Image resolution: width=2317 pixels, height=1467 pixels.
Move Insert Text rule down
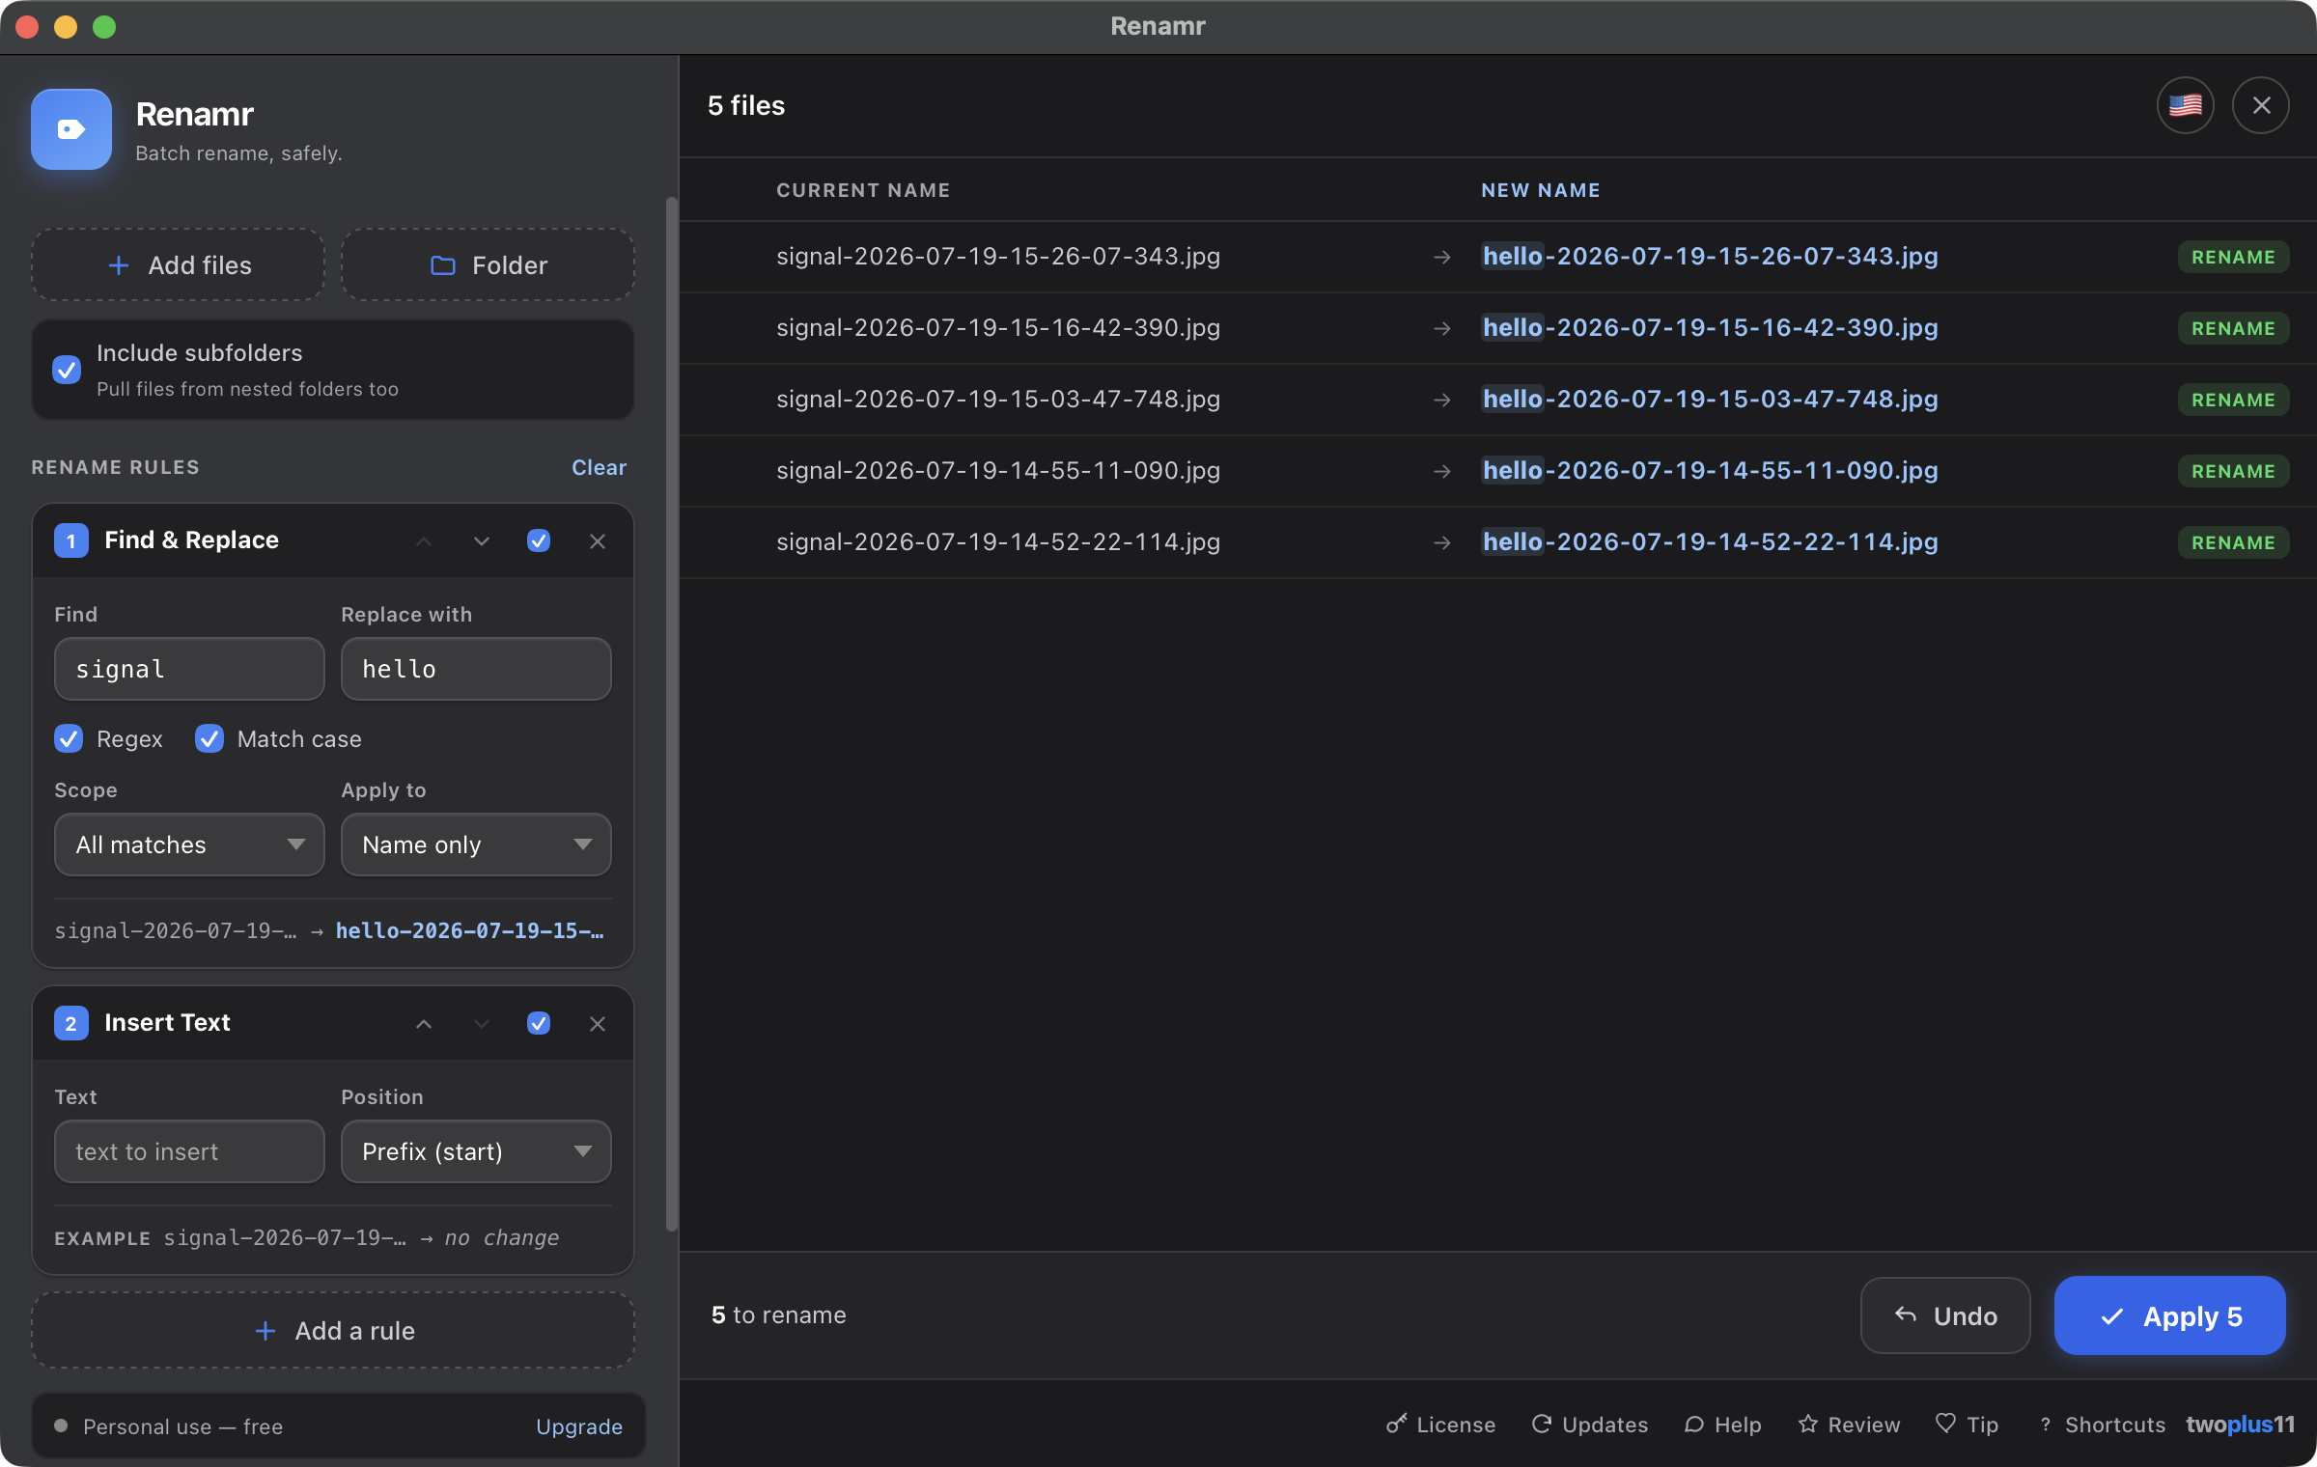(x=482, y=1024)
